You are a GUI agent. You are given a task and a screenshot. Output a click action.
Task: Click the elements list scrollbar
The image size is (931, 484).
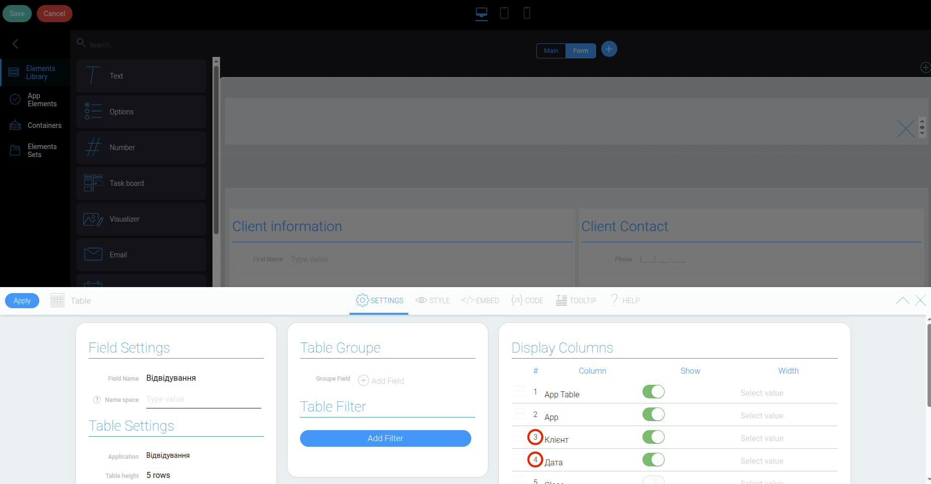pos(216,151)
